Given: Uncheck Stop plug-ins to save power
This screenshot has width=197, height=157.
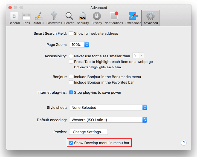Looking at the screenshot, I should click(x=71, y=92).
